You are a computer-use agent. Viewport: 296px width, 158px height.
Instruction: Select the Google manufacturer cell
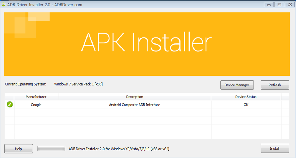pyautogui.click(x=36, y=105)
